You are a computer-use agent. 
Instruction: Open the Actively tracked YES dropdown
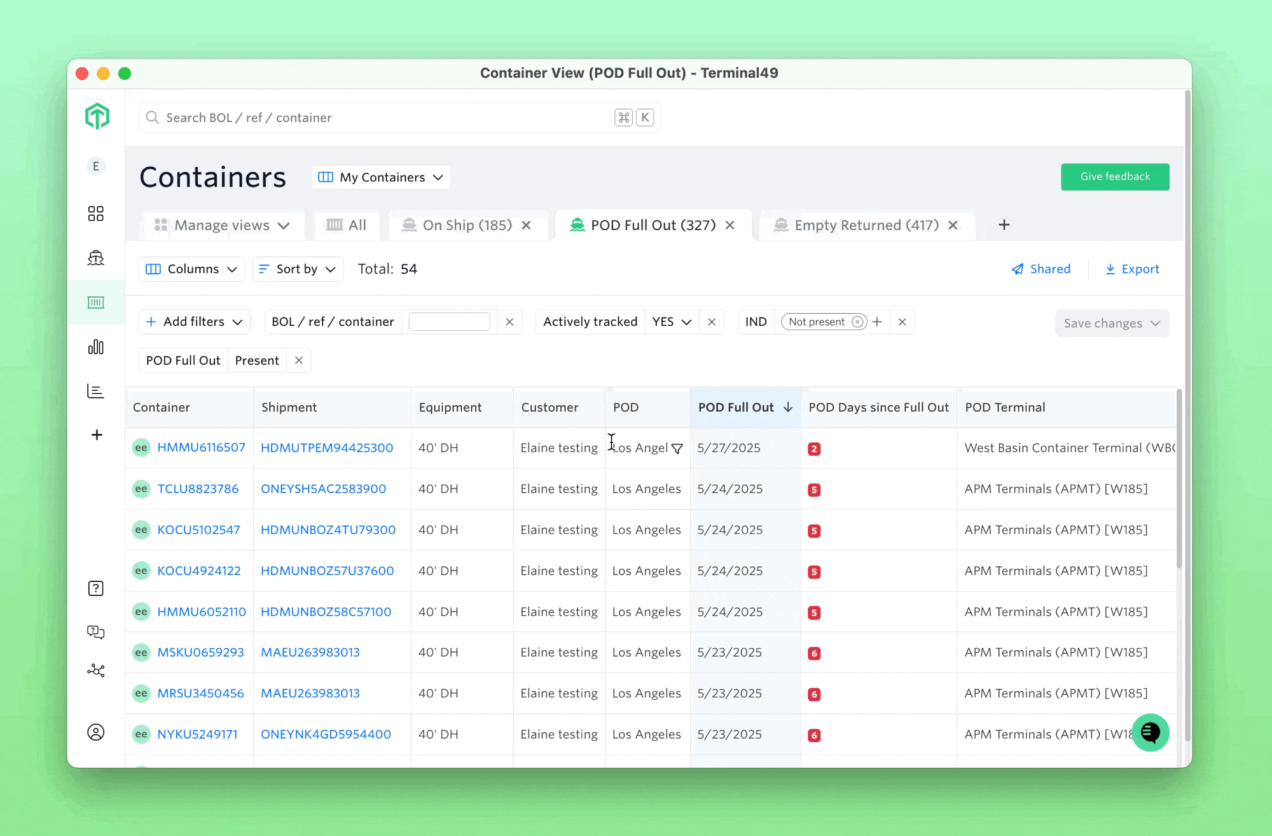[671, 322]
